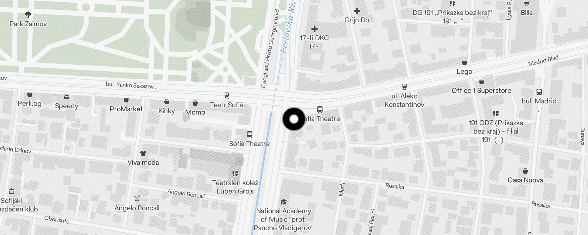Click the bul. Madrid bus stop icon
This screenshot has width=588, height=235.
click(x=539, y=92)
